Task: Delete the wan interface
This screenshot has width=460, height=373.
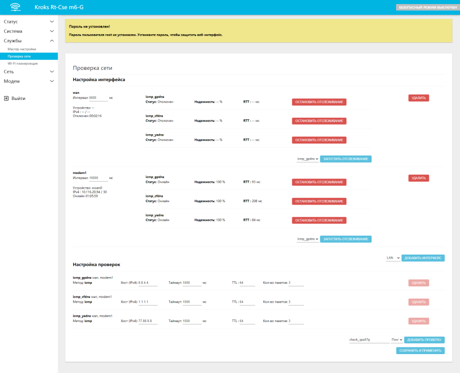Action: pos(418,98)
